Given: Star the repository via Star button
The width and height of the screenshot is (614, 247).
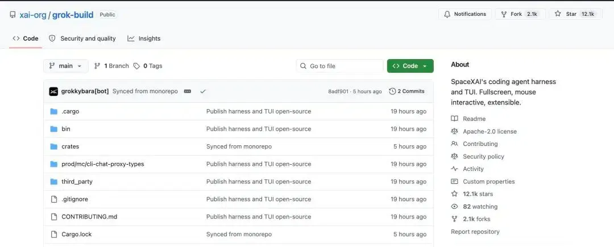Looking at the screenshot, I should 575,14.
